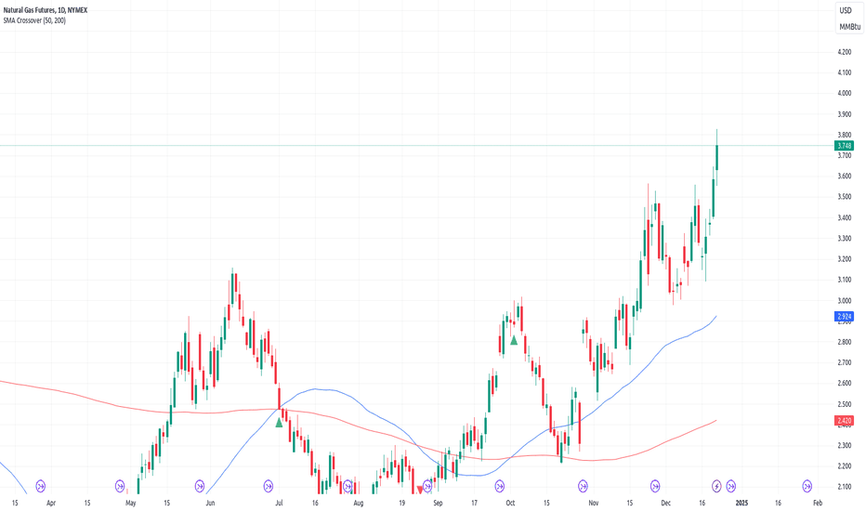Click the contract rollover icon before Sep
Image resolution: width=866 pixels, height=511 pixels.
pyautogui.click(x=426, y=486)
